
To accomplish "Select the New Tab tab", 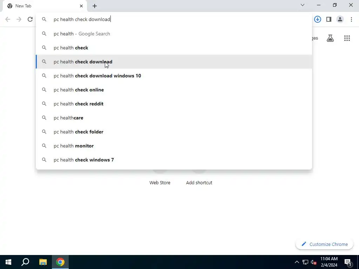I will point(45,6).
